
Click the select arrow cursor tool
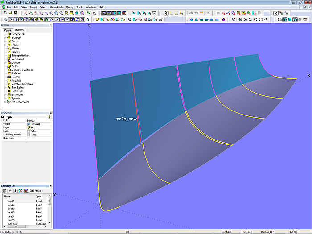tap(166, 13)
